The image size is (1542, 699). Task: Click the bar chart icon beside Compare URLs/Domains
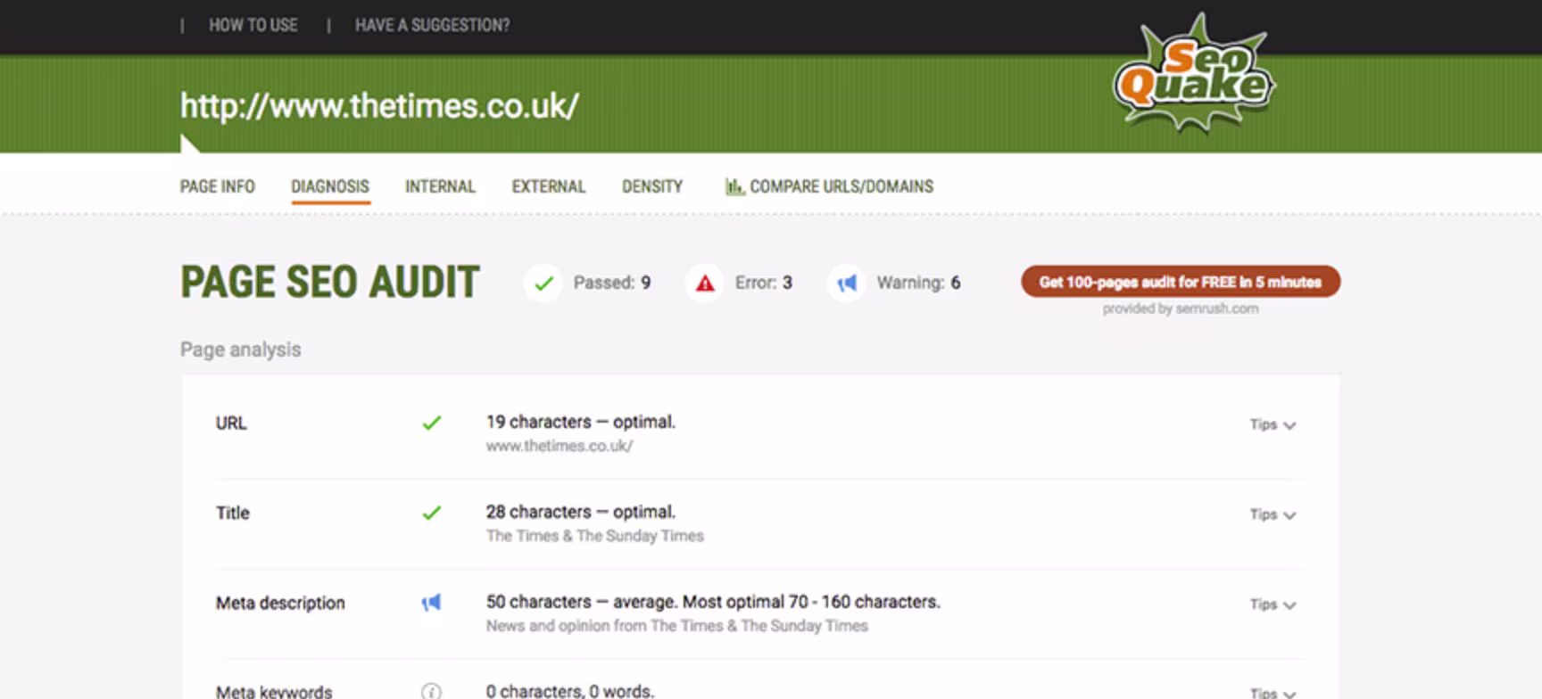point(734,186)
